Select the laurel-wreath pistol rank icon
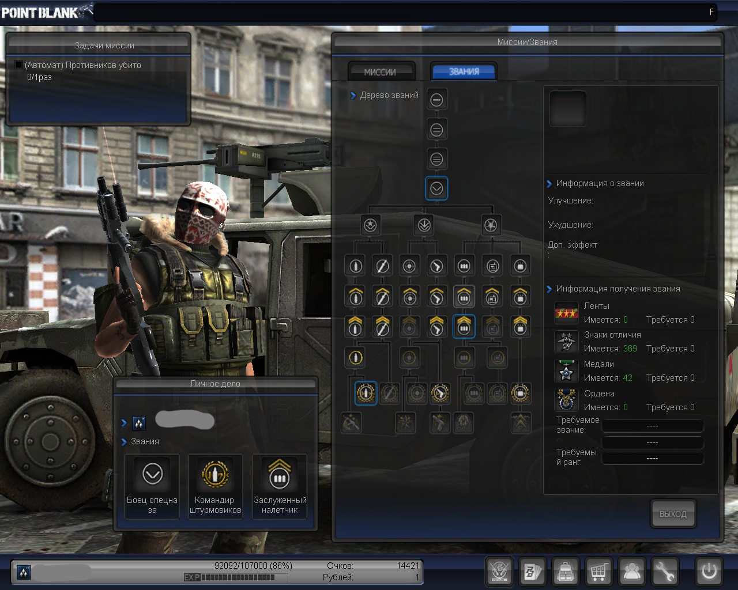 point(439,393)
